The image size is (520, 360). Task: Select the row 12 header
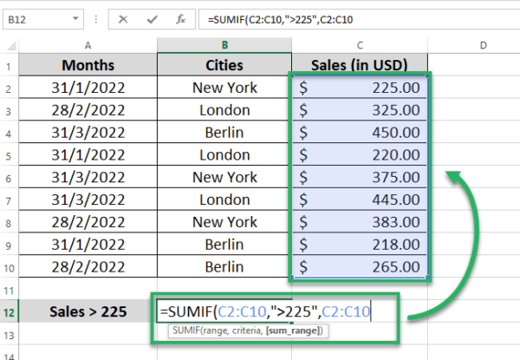pos(9,312)
